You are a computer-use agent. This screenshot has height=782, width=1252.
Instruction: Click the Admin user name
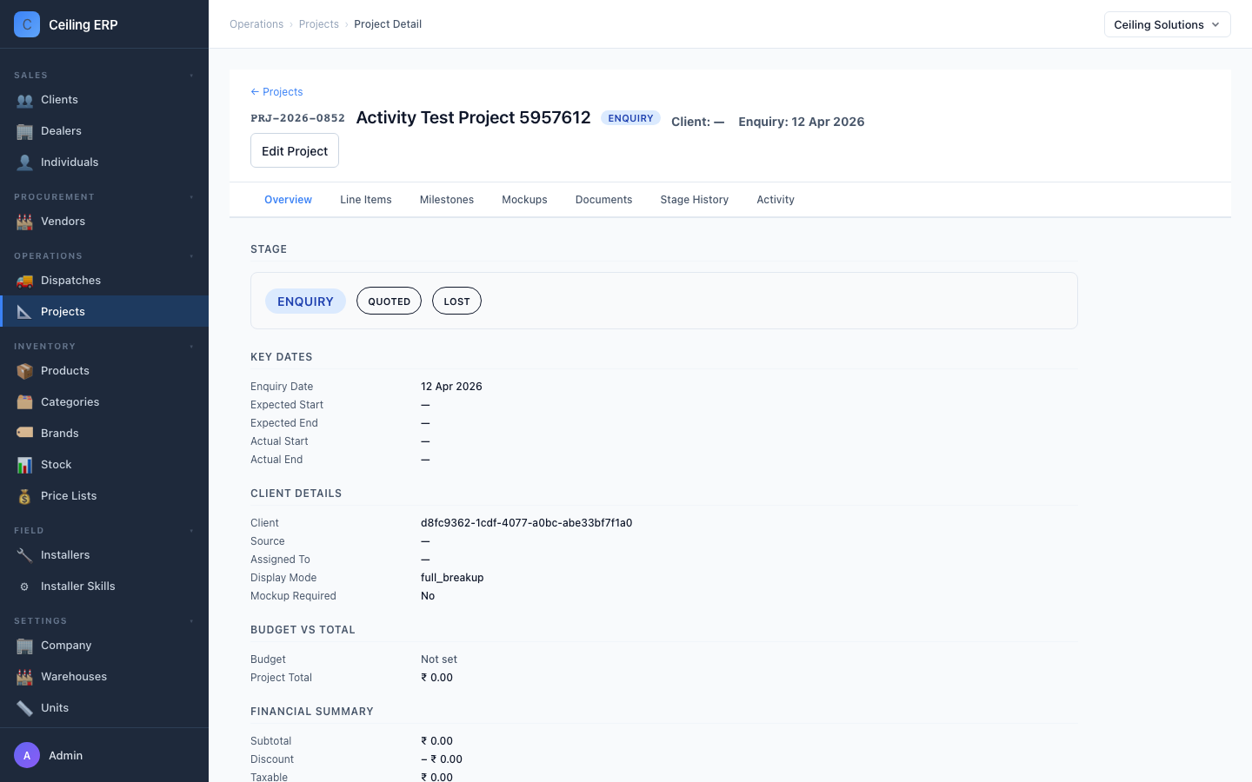click(x=65, y=756)
